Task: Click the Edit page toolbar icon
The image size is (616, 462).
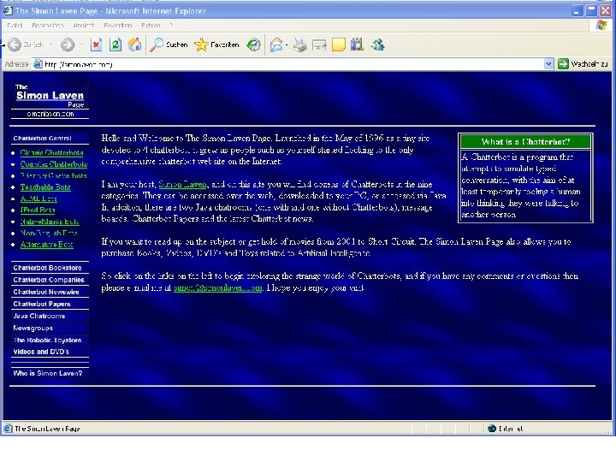Action: pyautogui.click(x=319, y=44)
